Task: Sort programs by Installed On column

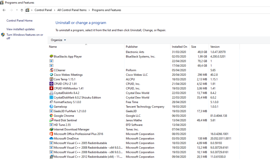Action: pyautogui.click(x=180, y=47)
